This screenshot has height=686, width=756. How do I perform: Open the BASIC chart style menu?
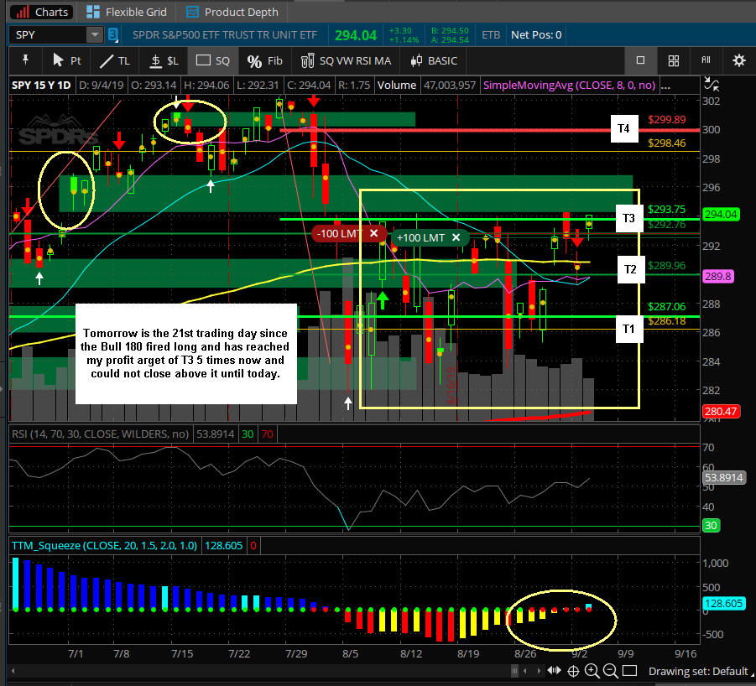[x=434, y=60]
